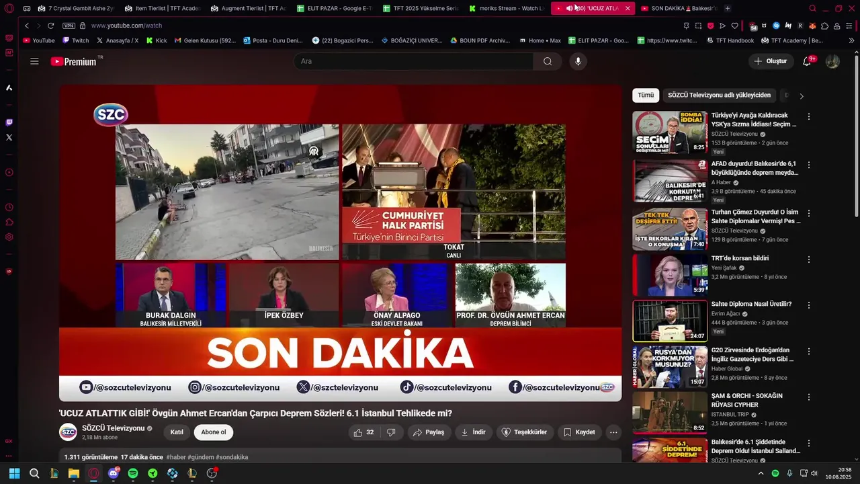
Task: Open X panel in Opera sidebar
Action: pos(9,137)
